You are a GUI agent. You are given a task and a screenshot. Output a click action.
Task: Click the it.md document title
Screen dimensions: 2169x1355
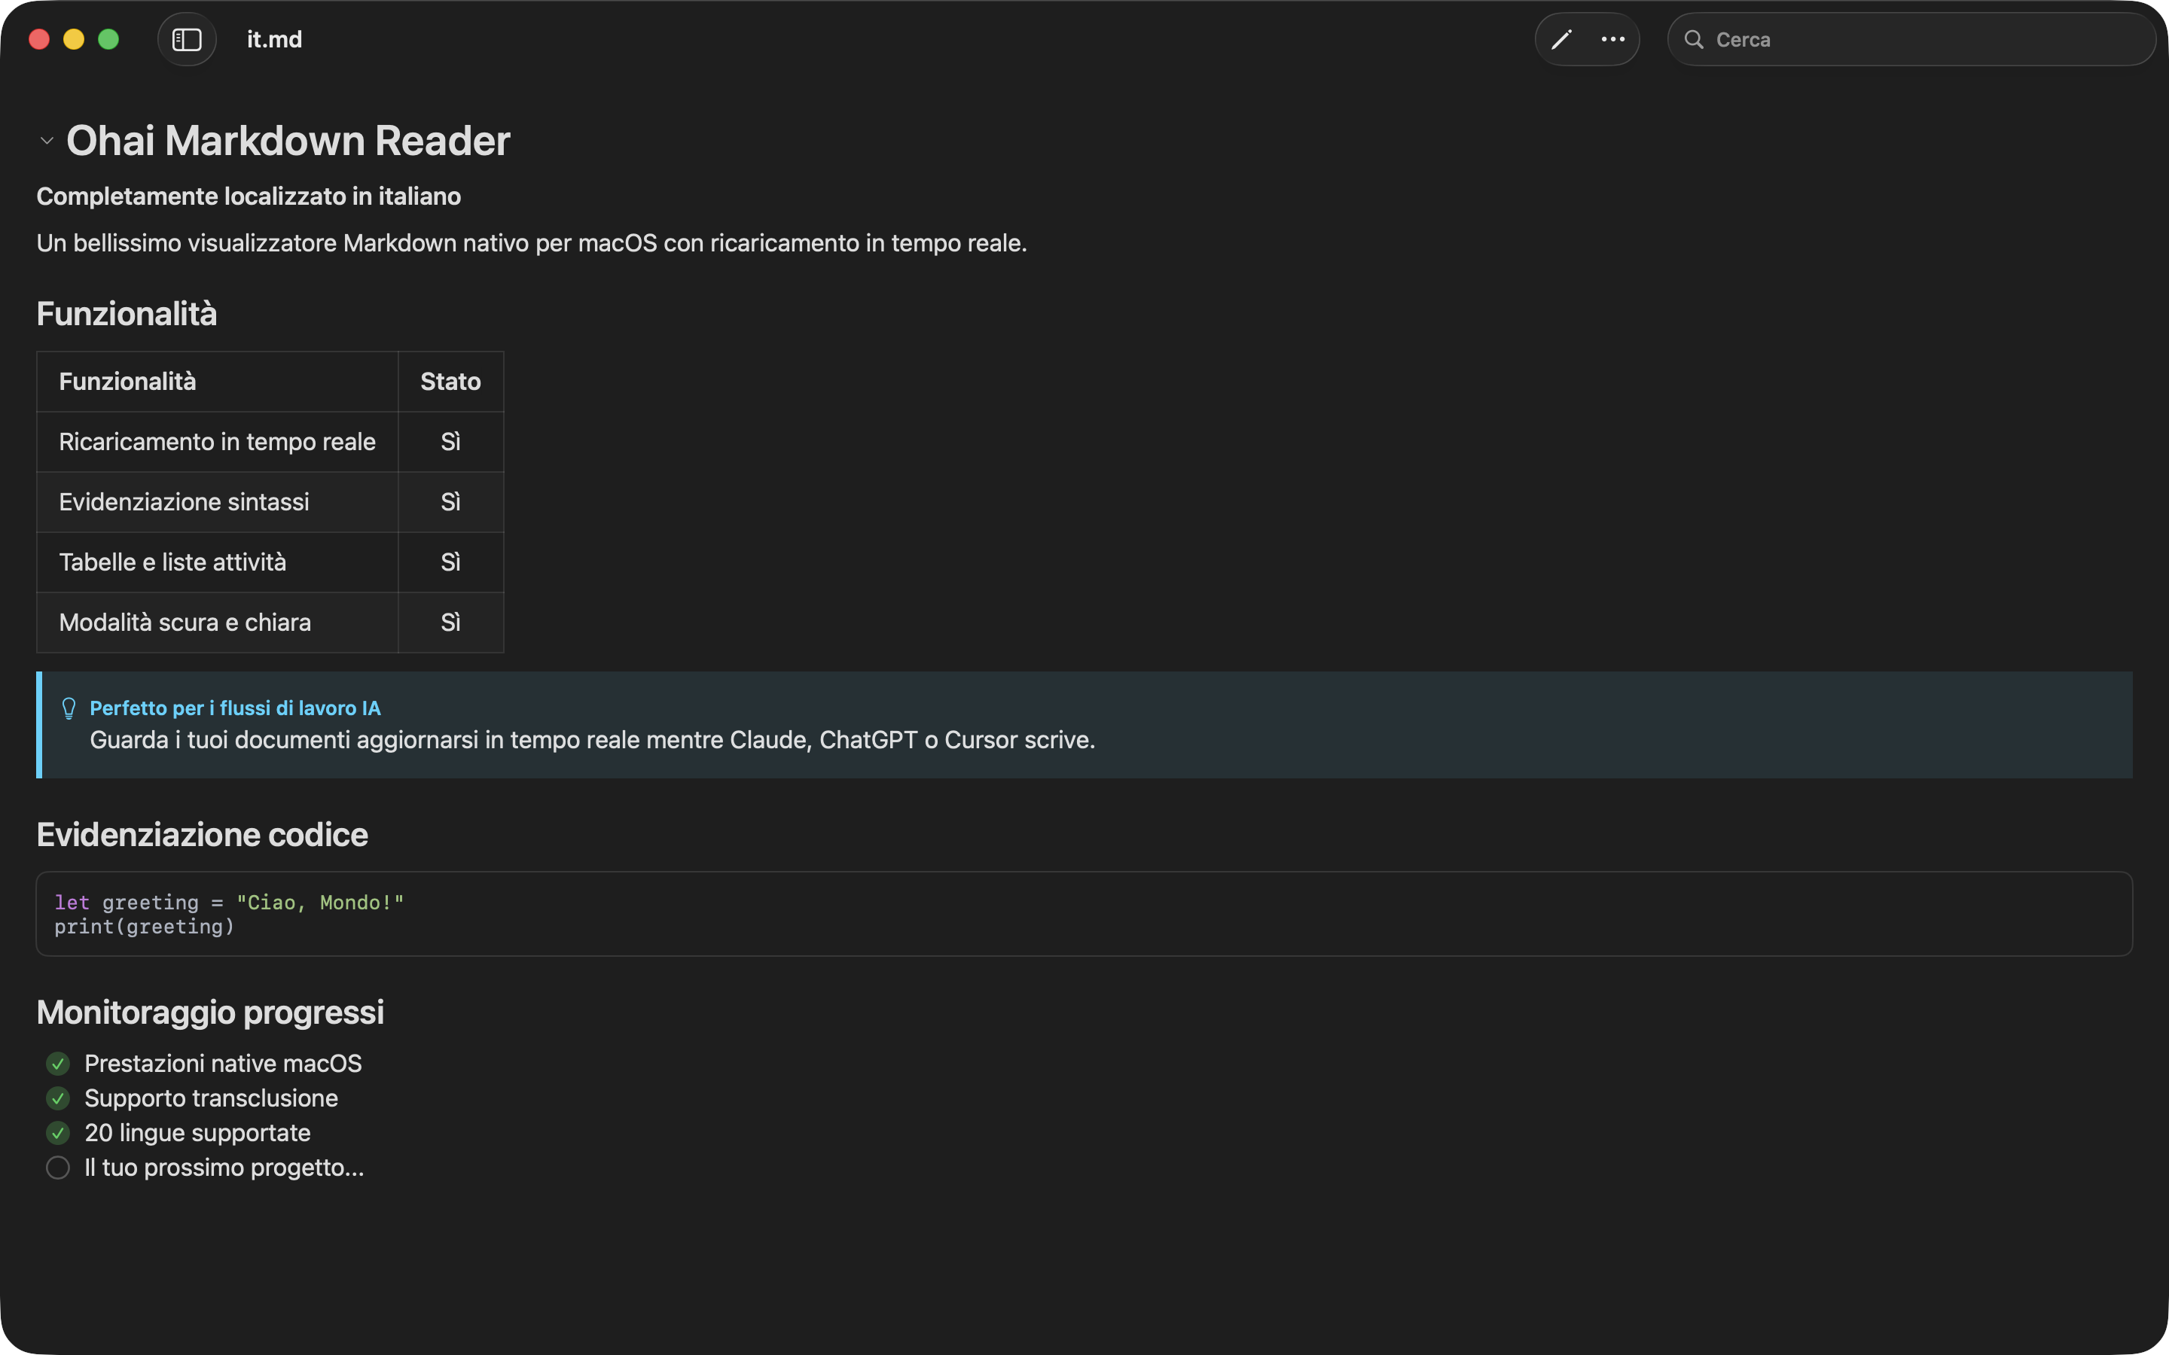tap(274, 39)
